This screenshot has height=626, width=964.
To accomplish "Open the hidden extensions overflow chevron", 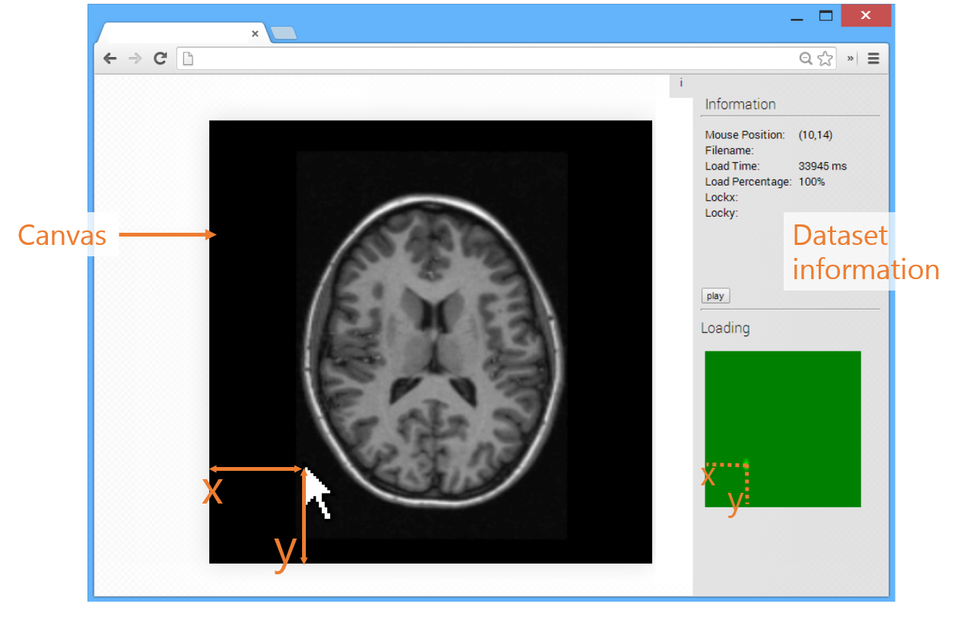I will coord(851,59).
